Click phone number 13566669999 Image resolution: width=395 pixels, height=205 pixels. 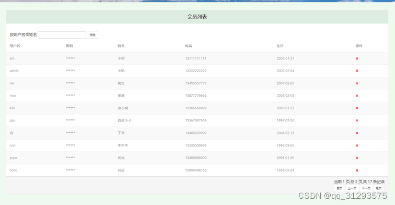(196, 108)
